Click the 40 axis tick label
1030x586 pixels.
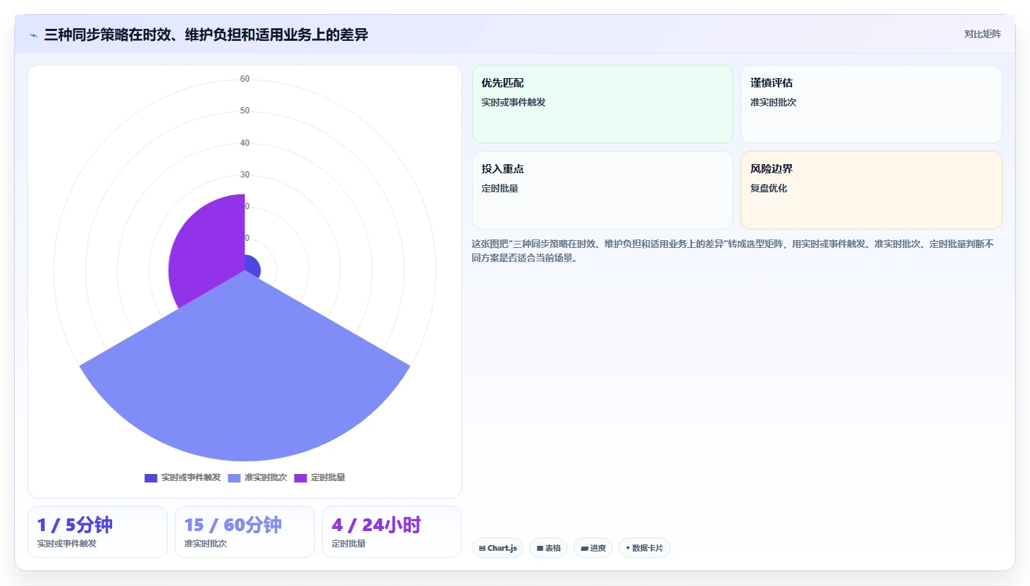pos(244,143)
